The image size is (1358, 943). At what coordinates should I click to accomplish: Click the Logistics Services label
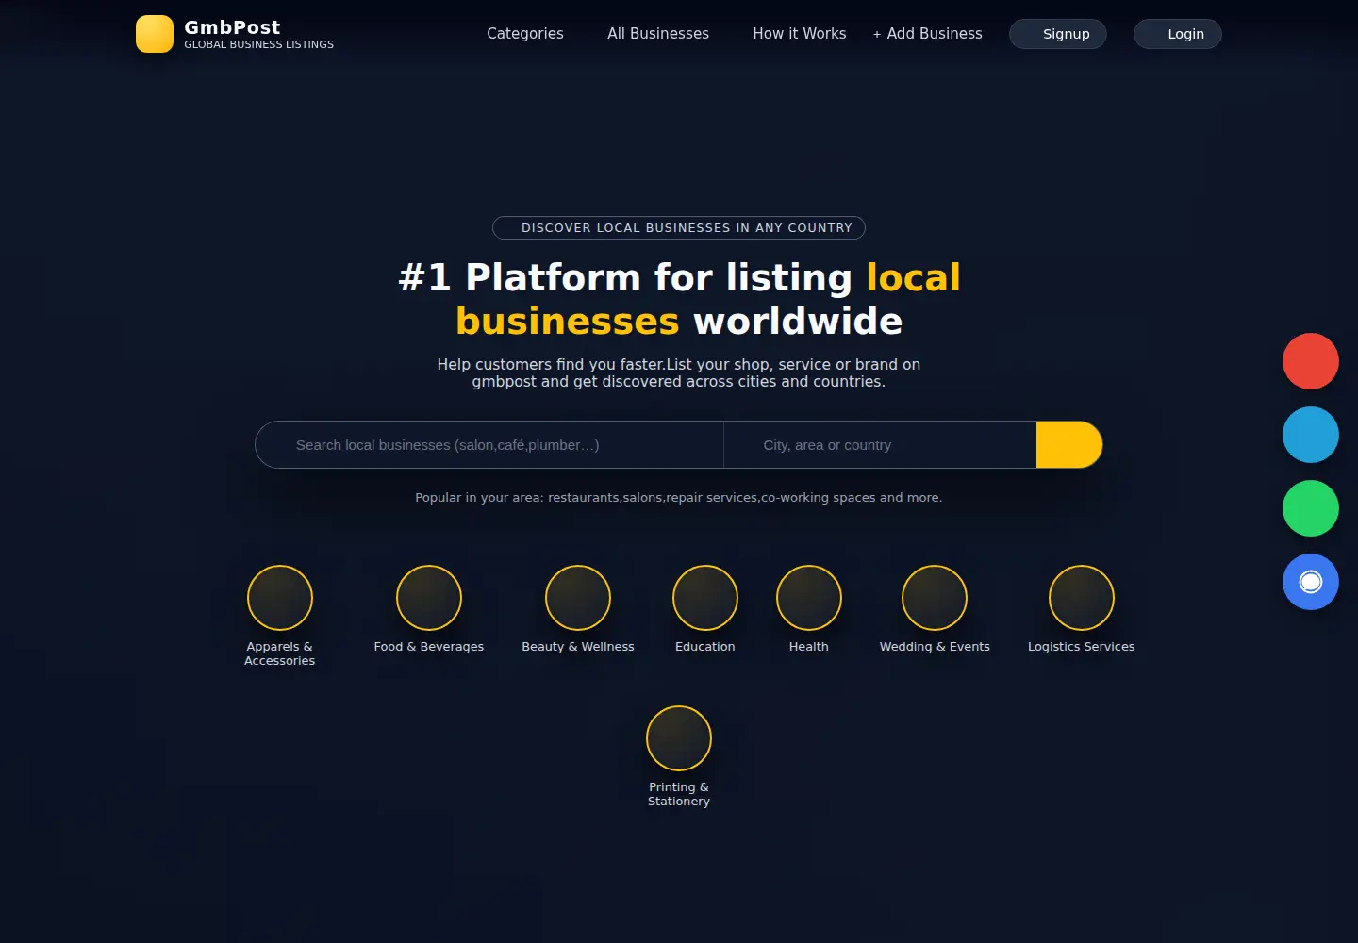[x=1082, y=647]
